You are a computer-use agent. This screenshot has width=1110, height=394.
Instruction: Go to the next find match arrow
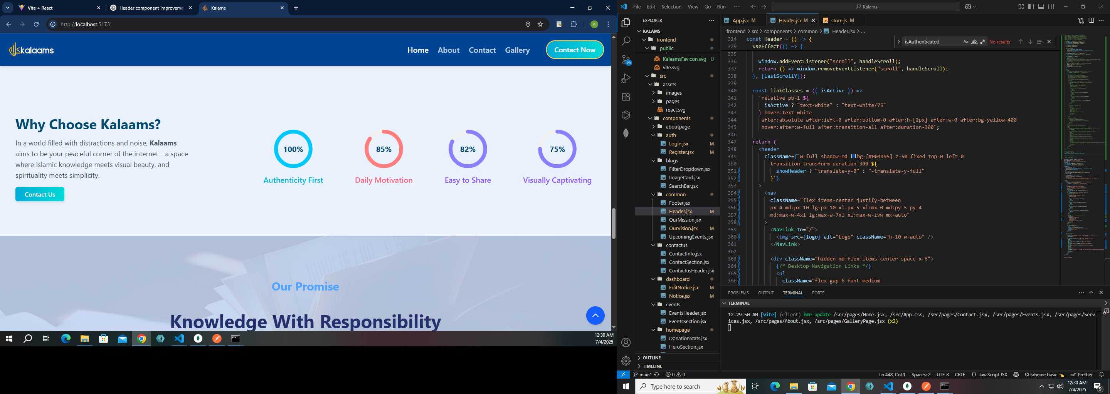point(1030,42)
